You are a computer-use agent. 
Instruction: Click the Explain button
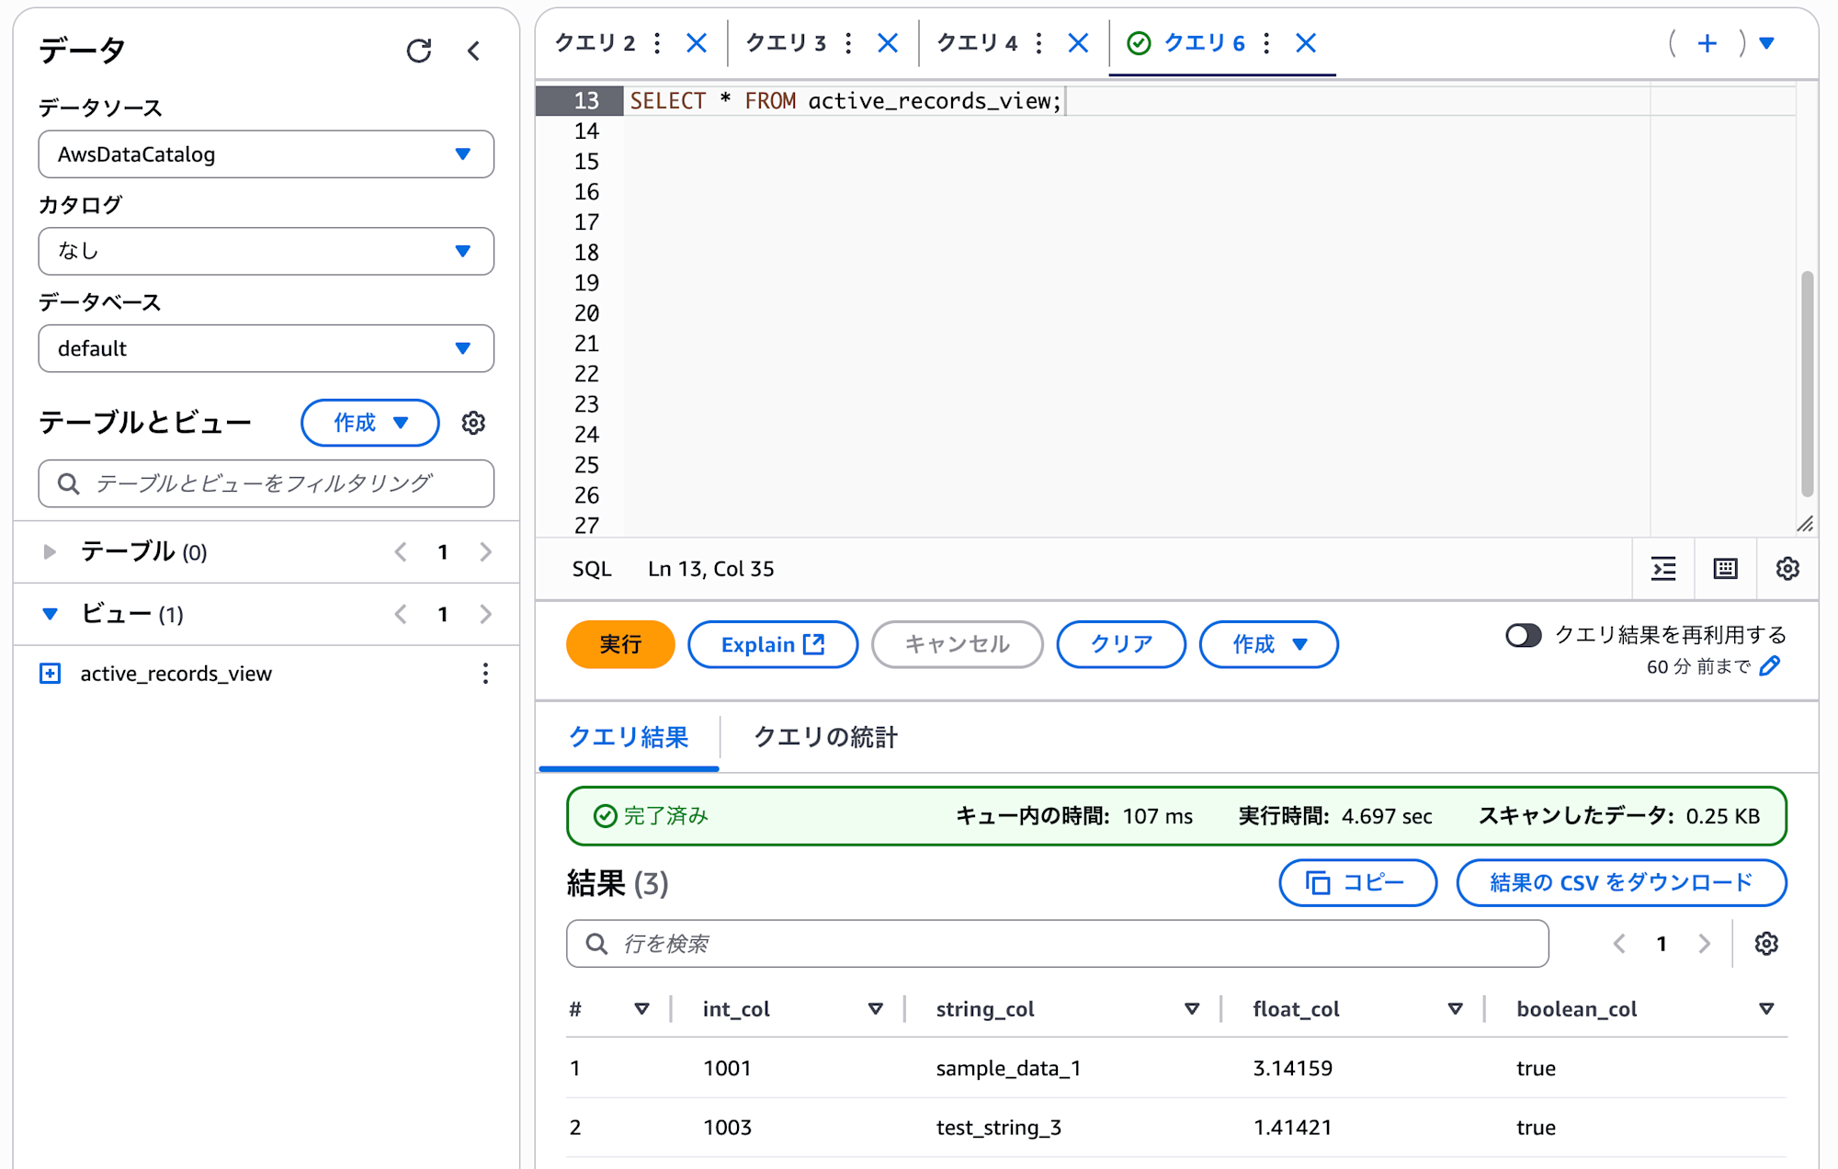(773, 644)
